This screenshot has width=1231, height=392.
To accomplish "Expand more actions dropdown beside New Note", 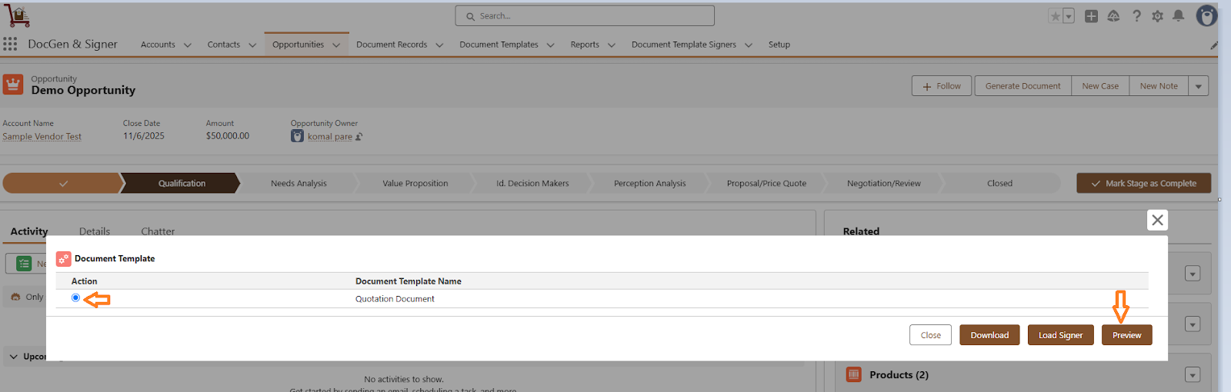I will [x=1198, y=86].
